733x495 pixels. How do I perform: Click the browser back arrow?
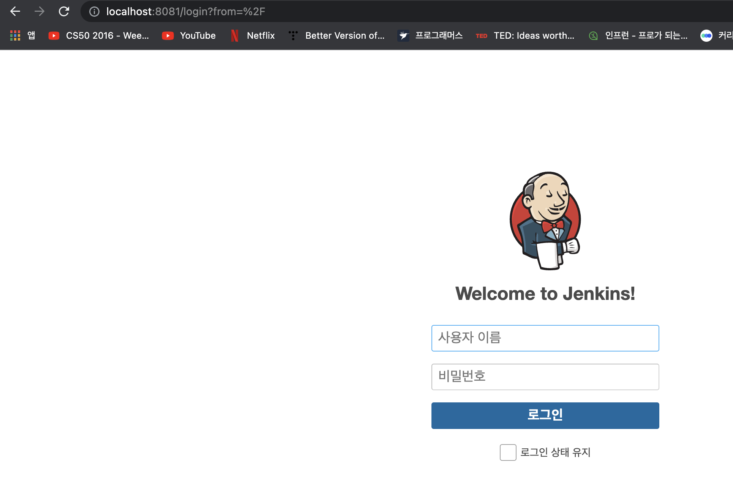(x=15, y=11)
